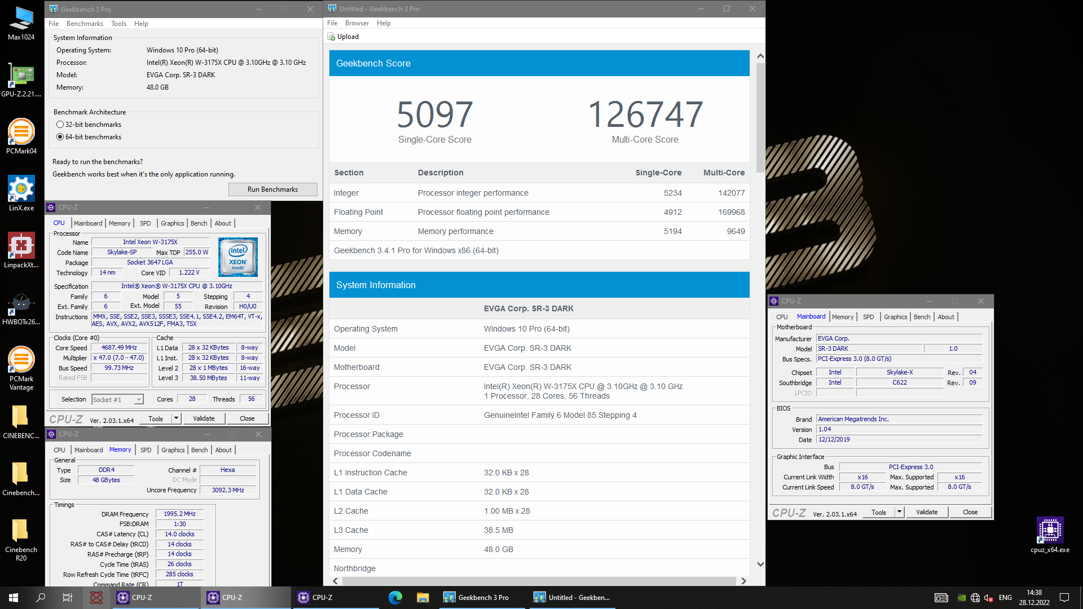Click NVIDIA tray icon
1083x609 pixels.
tap(962, 598)
